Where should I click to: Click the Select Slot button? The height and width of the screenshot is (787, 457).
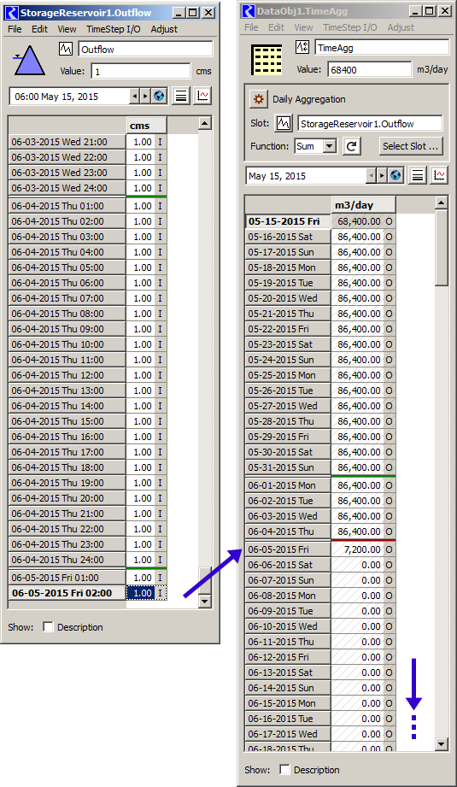click(x=411, y=146)
